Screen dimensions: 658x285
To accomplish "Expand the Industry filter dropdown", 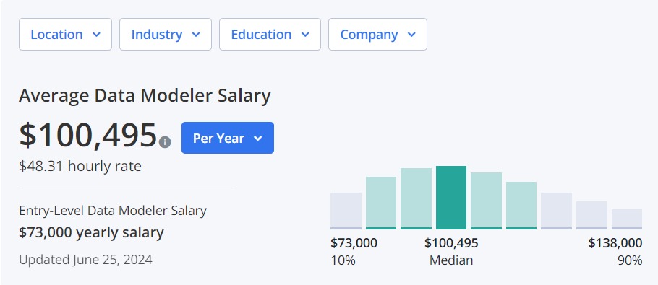I will click(x=166, y=35).
